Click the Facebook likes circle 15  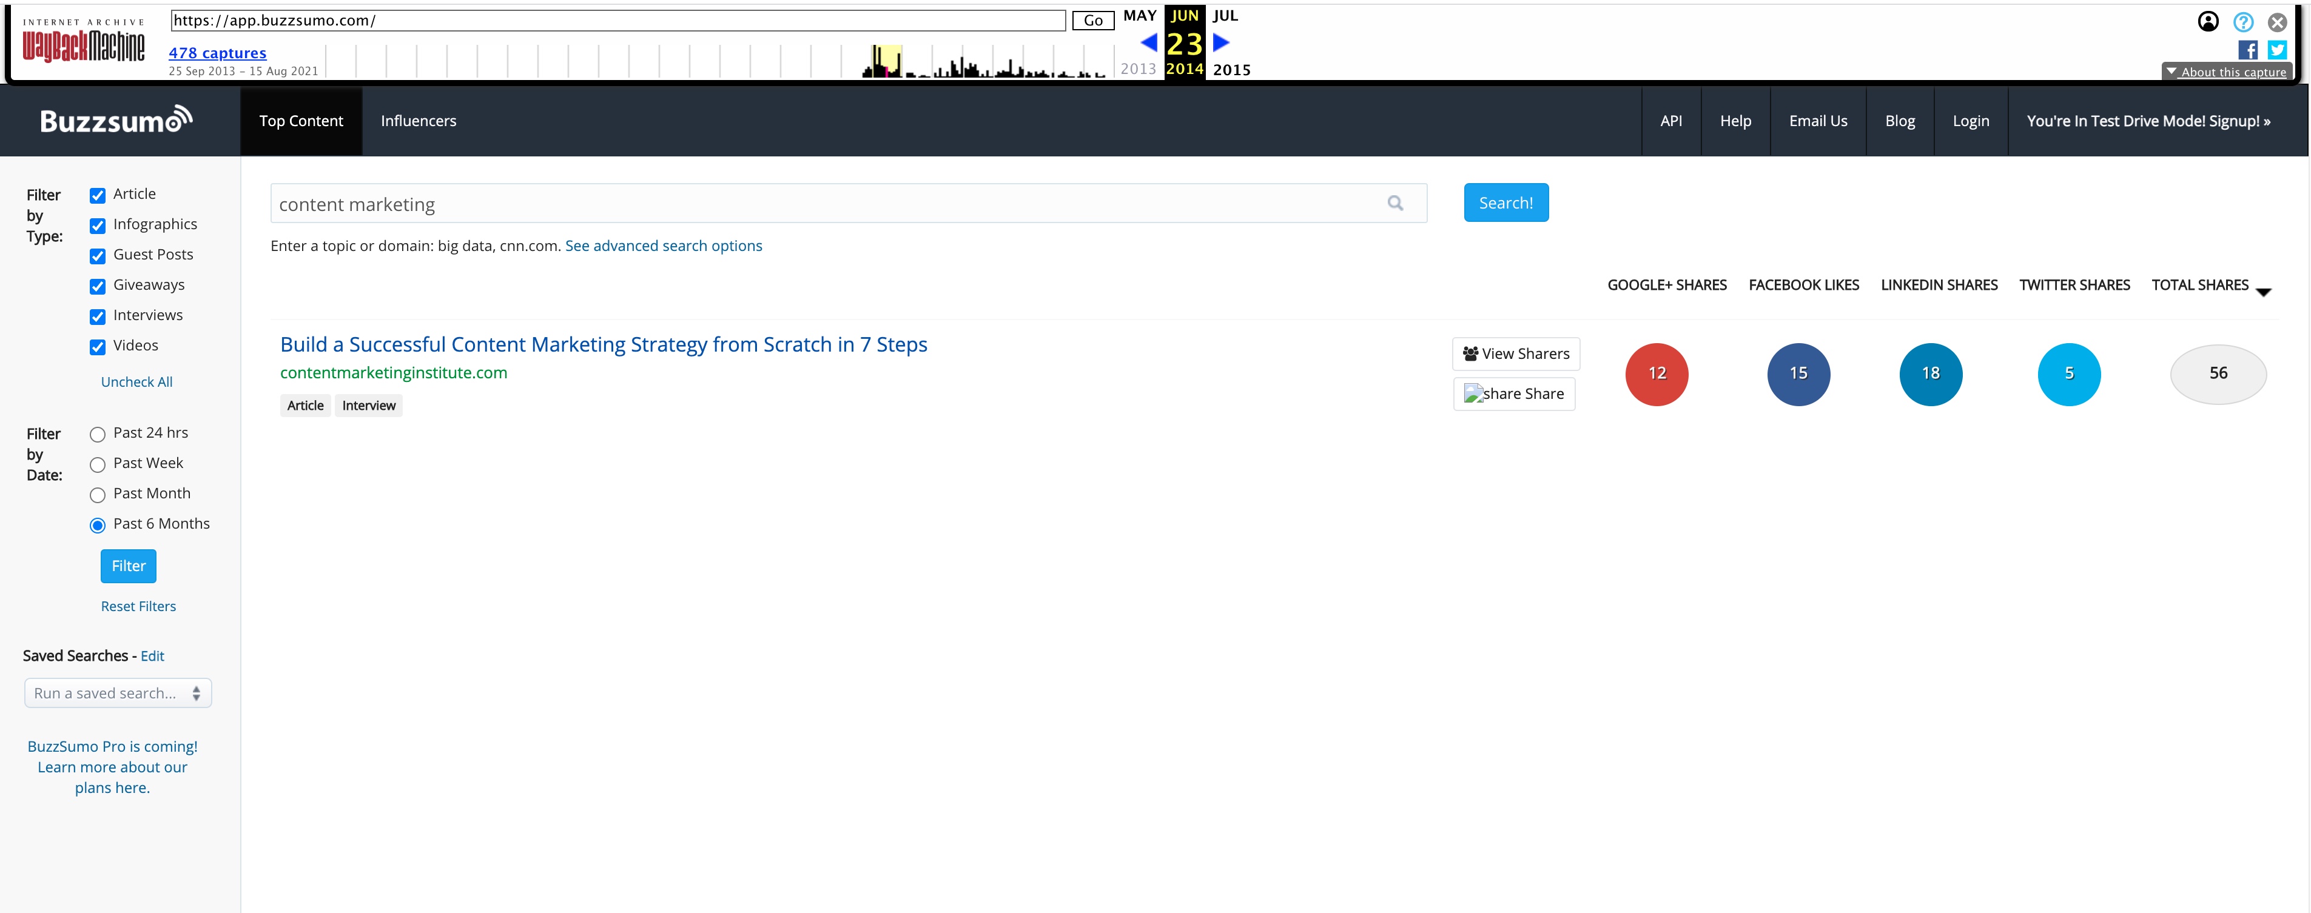click(x=1798, y=374)
